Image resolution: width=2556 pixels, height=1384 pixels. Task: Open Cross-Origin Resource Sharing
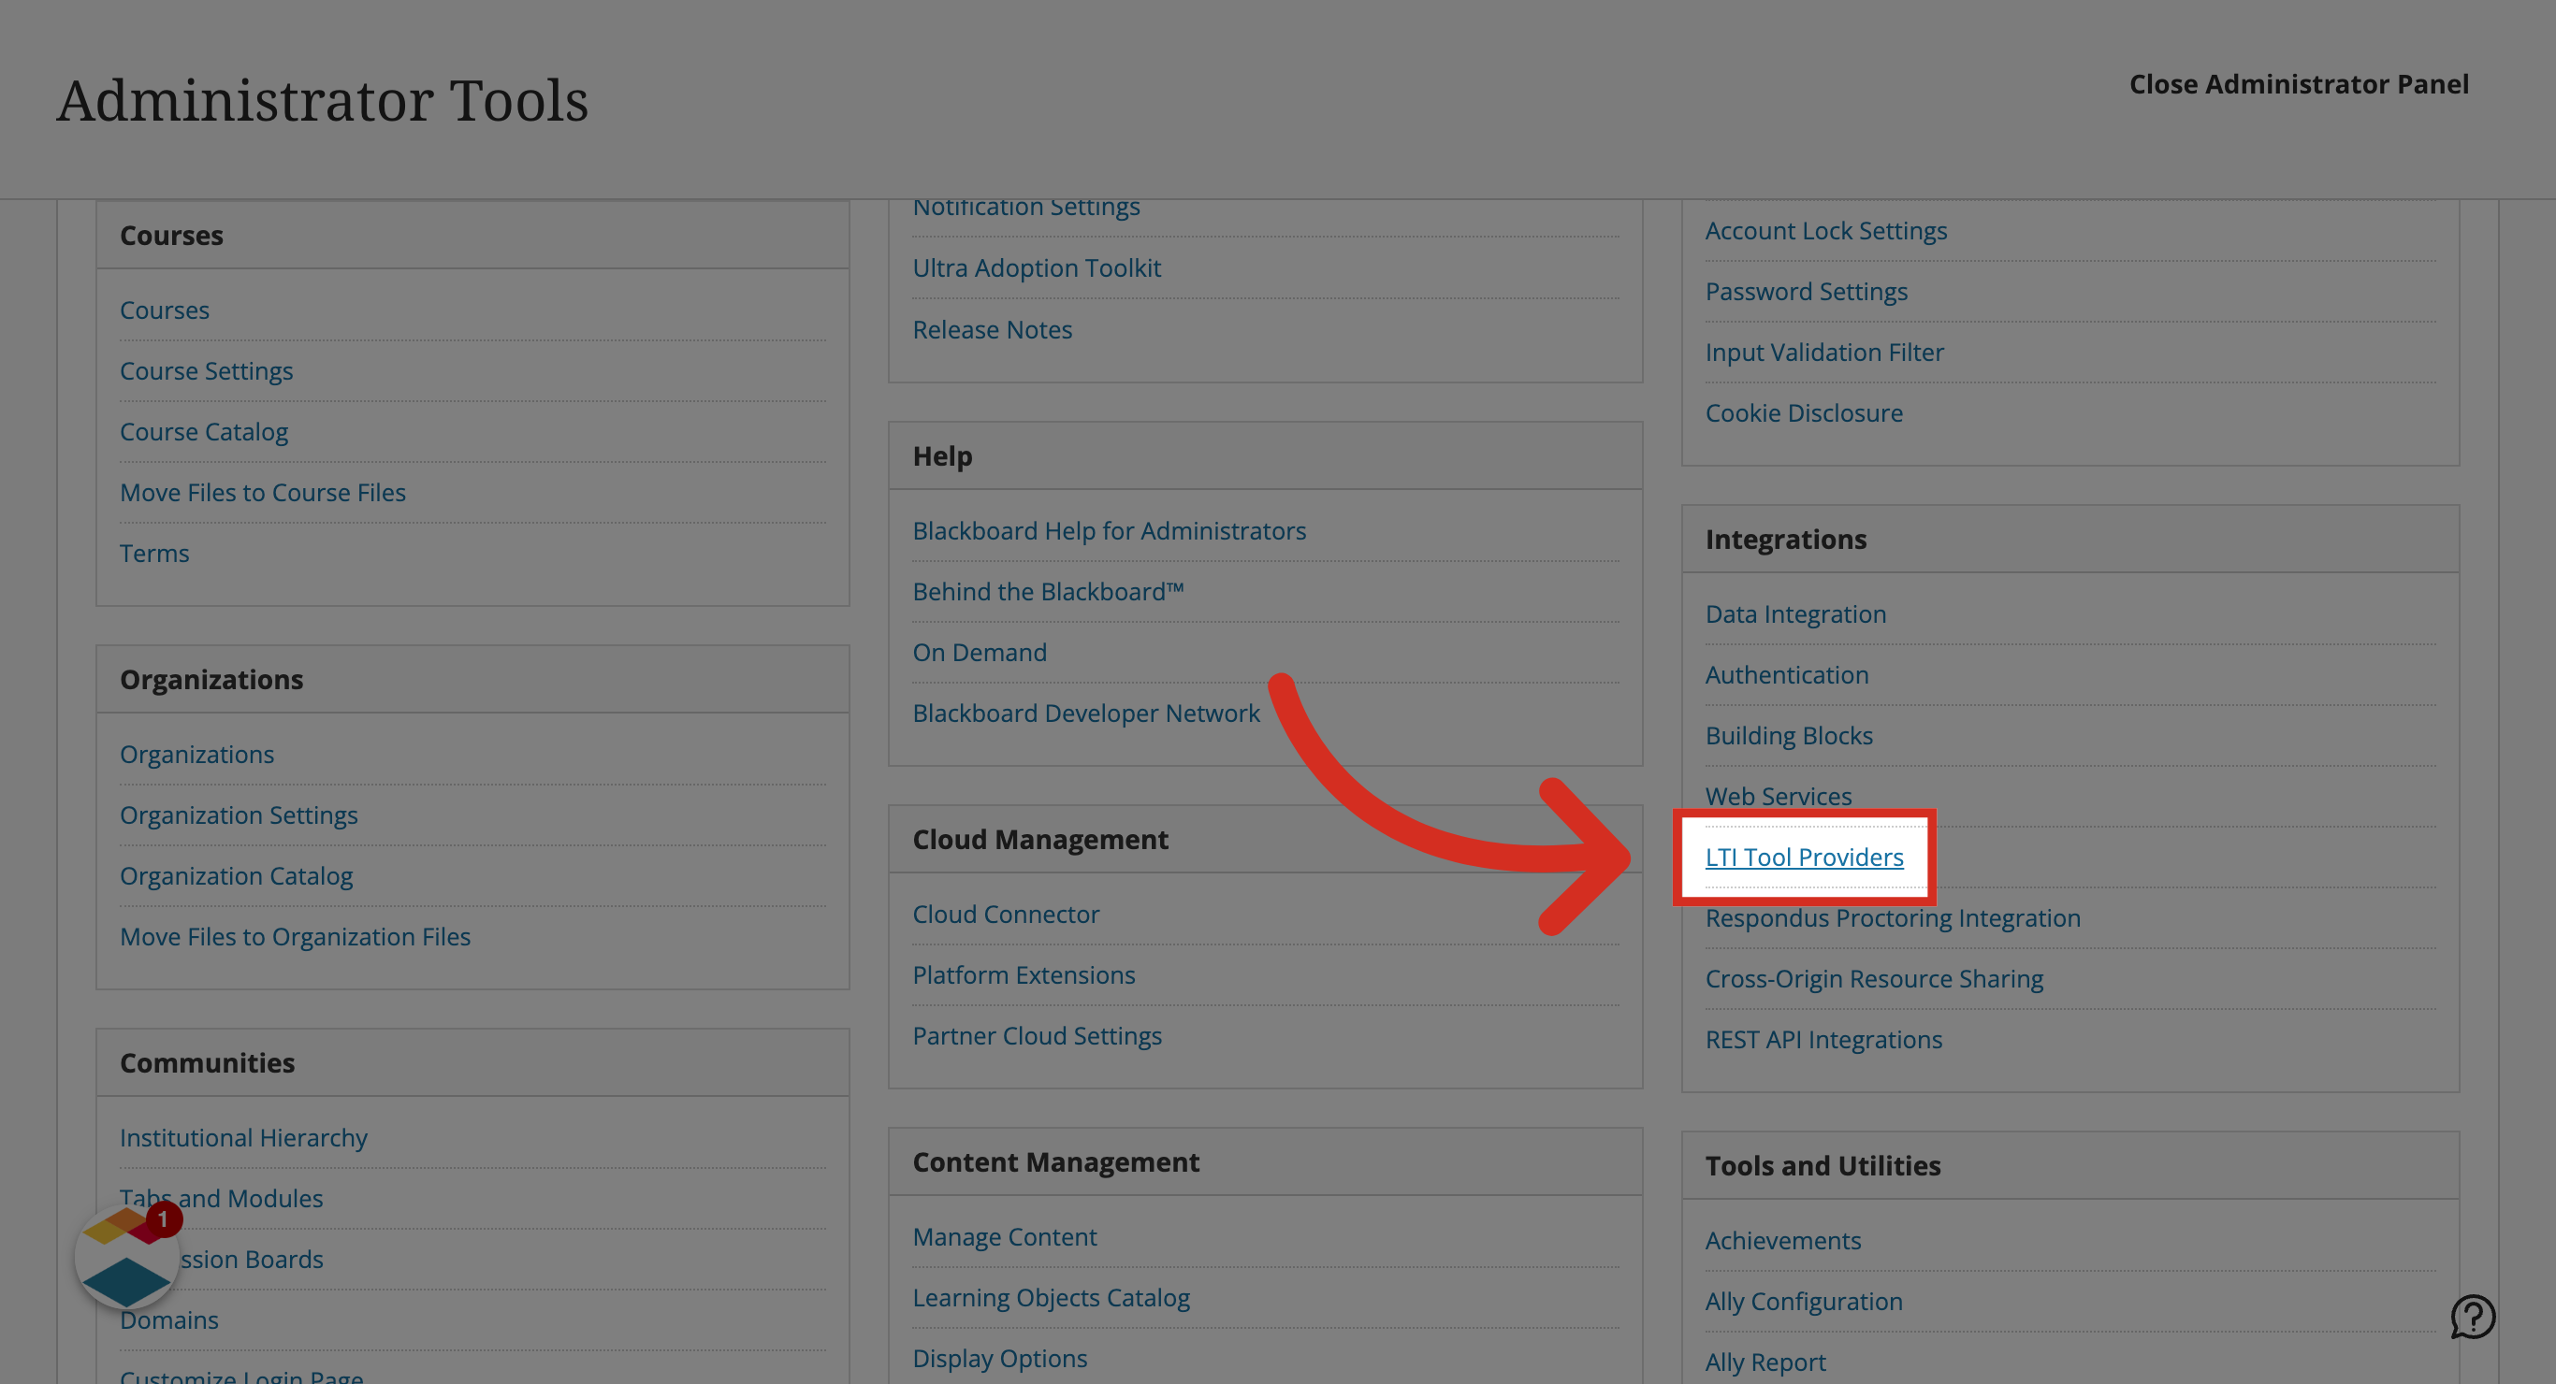[x=1874, y=979]
